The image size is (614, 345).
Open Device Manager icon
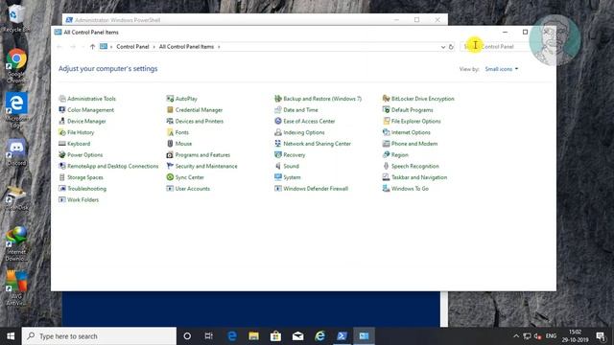click(x=61, y=122)
